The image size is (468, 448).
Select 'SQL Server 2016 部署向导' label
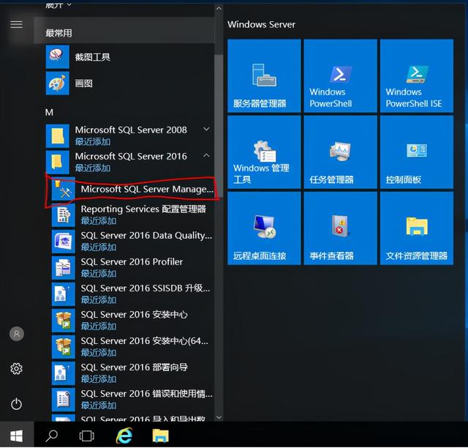coord(135,367)
